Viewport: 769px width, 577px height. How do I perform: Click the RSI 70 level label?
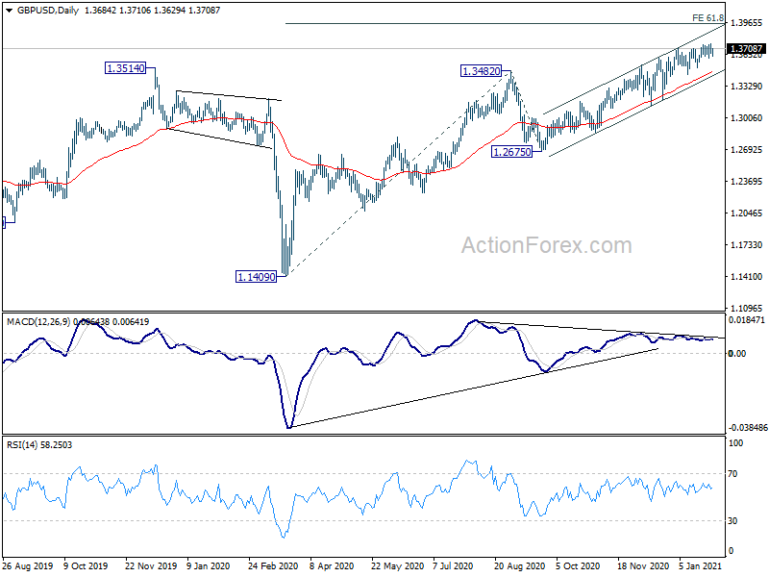coord(732,474)
